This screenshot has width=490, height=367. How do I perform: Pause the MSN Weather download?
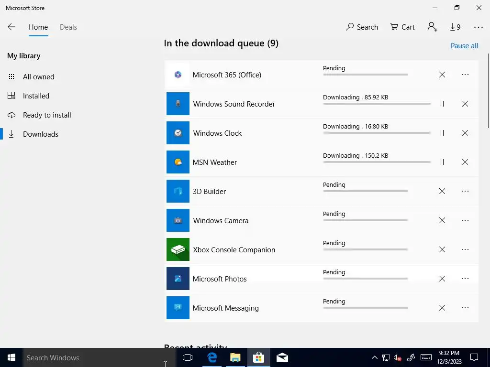click(442, 162)
